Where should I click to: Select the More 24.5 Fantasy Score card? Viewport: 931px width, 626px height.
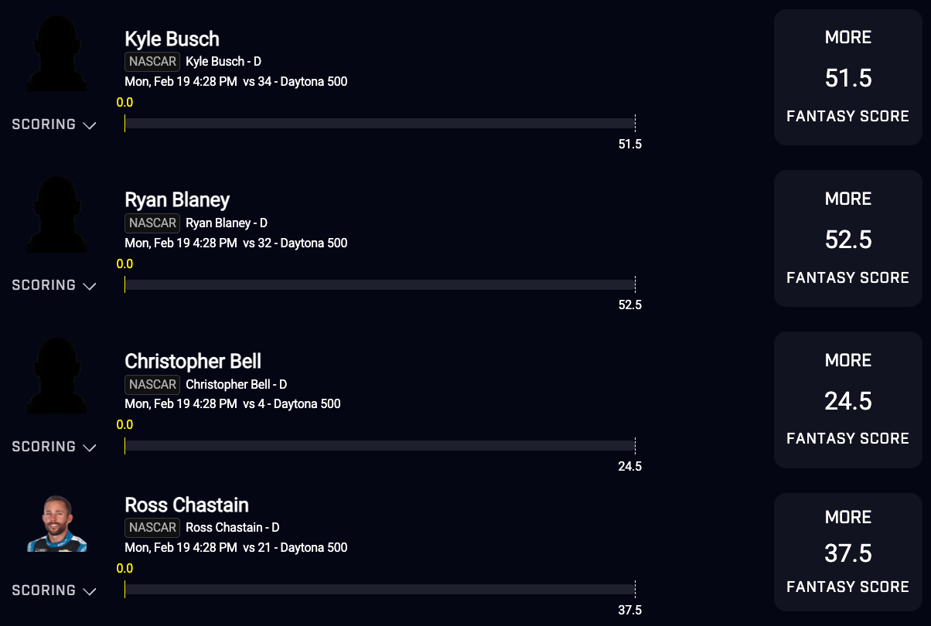click(847, 400)
